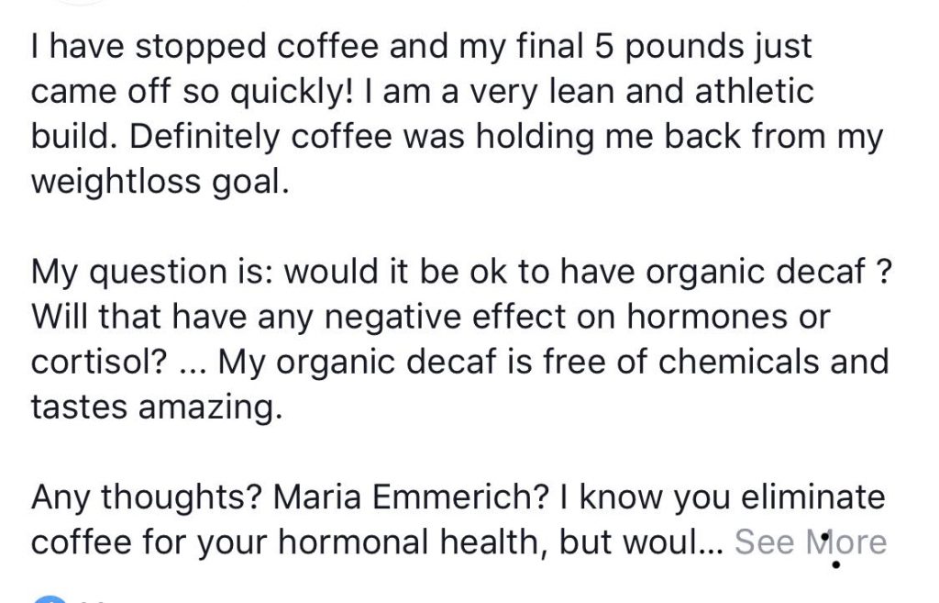Click the poster's avatar edge at top

(x=79, y=3)
